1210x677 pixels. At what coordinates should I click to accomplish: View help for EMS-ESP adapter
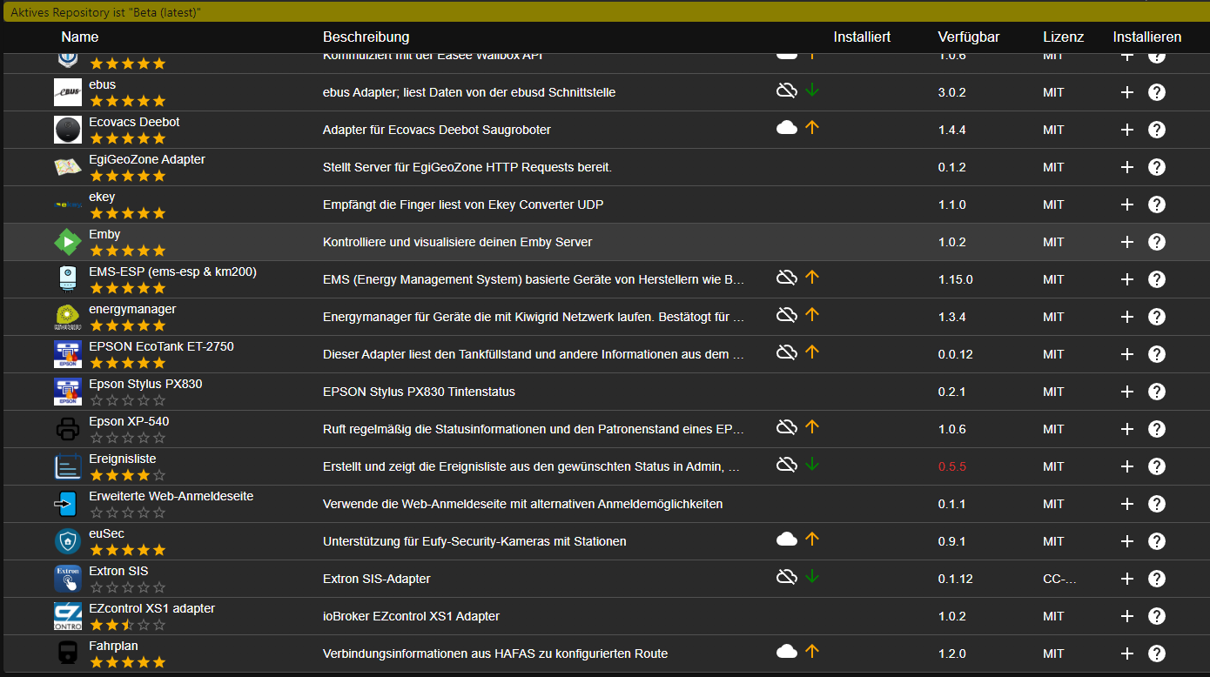pos(1157,279)
